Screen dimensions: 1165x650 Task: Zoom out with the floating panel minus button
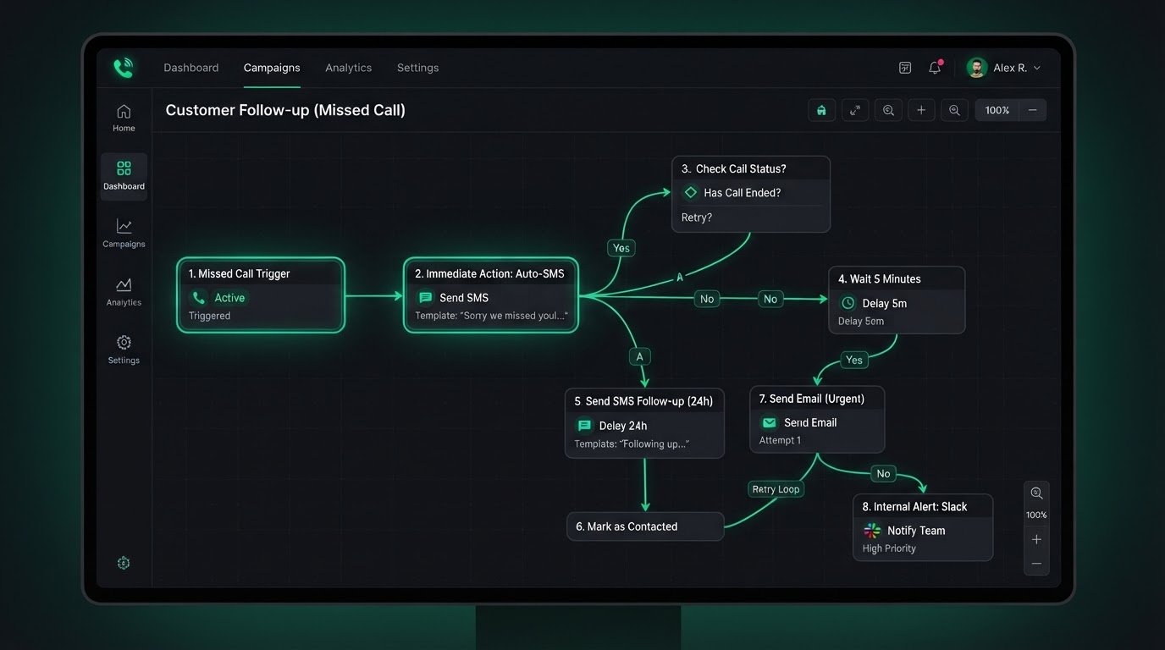[x=1036, y=564]
